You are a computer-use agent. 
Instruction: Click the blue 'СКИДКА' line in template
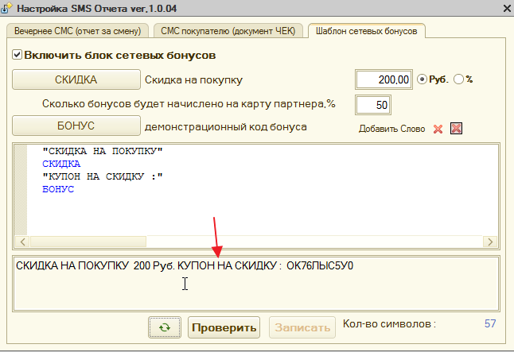[61, 164]
